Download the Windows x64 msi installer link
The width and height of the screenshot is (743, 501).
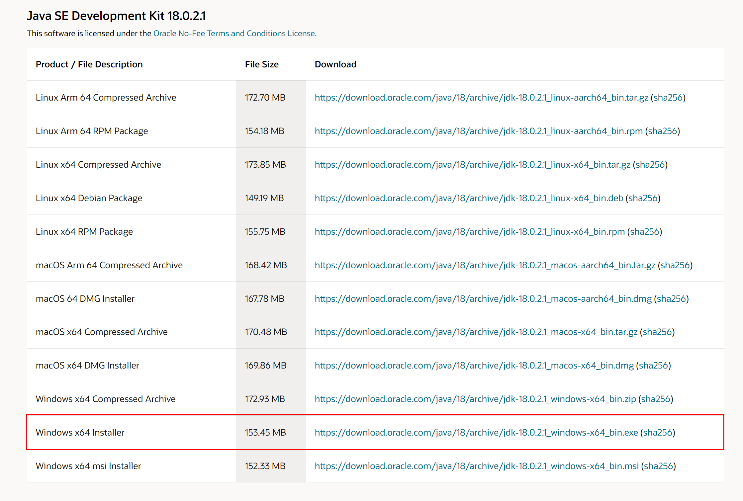coord(476,466)
